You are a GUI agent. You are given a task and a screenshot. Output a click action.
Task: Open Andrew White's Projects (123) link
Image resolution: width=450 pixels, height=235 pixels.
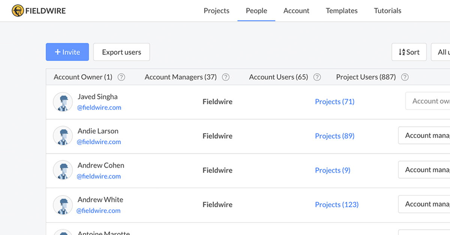[336, 205]
